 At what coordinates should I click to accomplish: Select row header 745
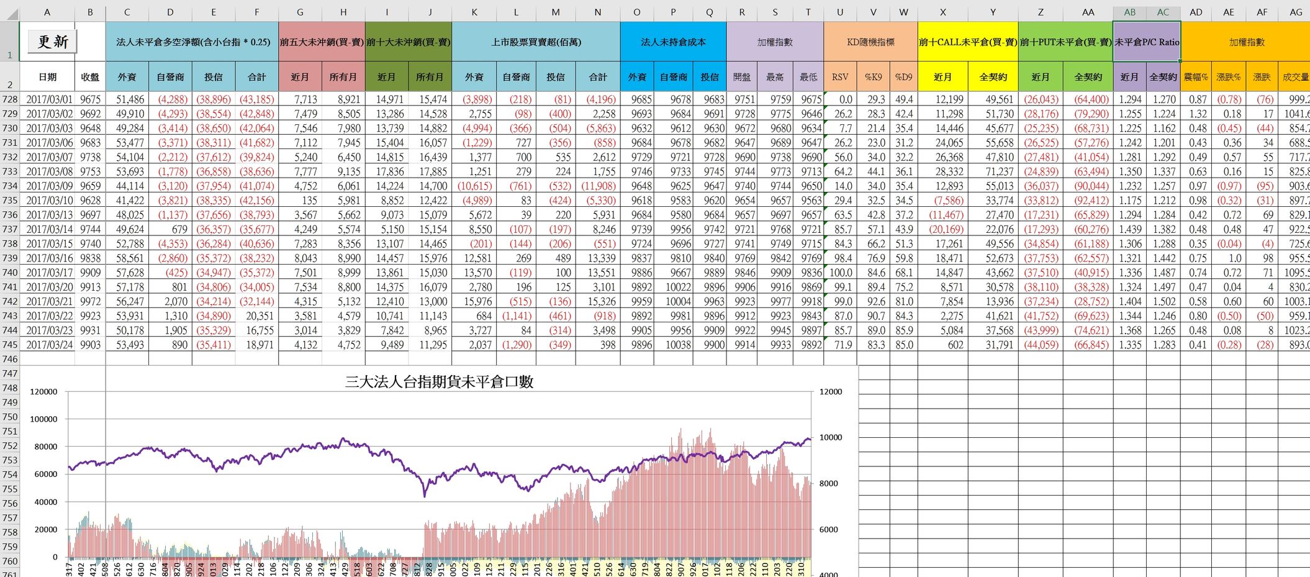[x=9, y=345]
